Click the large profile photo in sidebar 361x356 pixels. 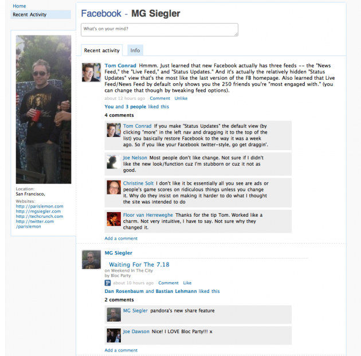click(44, 109)
